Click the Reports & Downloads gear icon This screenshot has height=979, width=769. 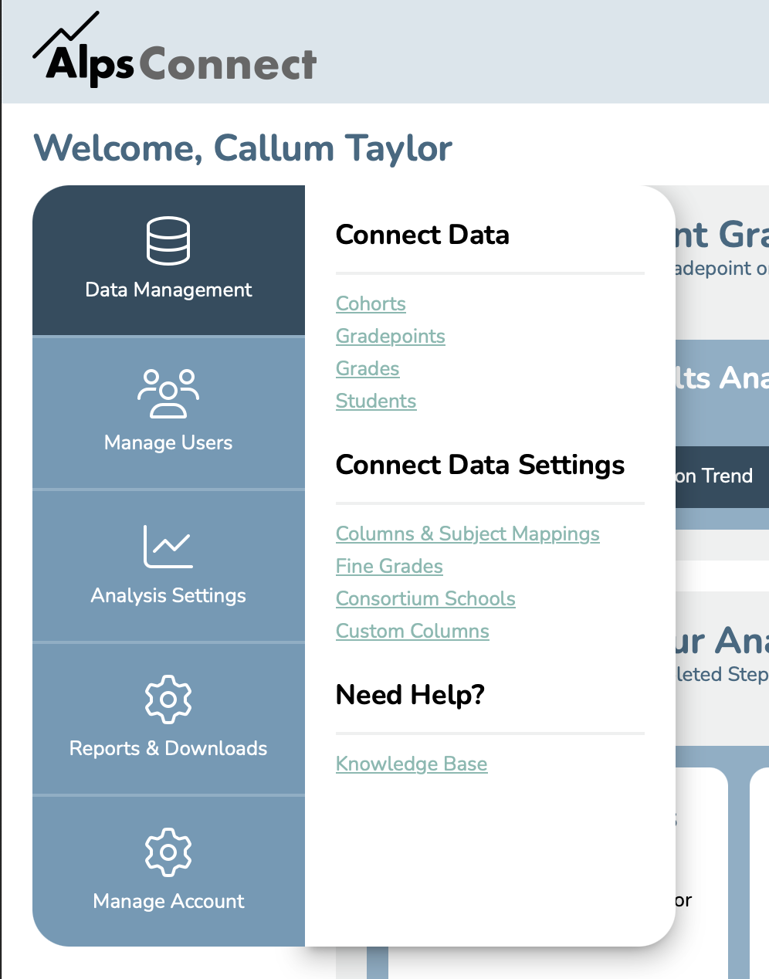pyautogui.click(x=168, y=700)
